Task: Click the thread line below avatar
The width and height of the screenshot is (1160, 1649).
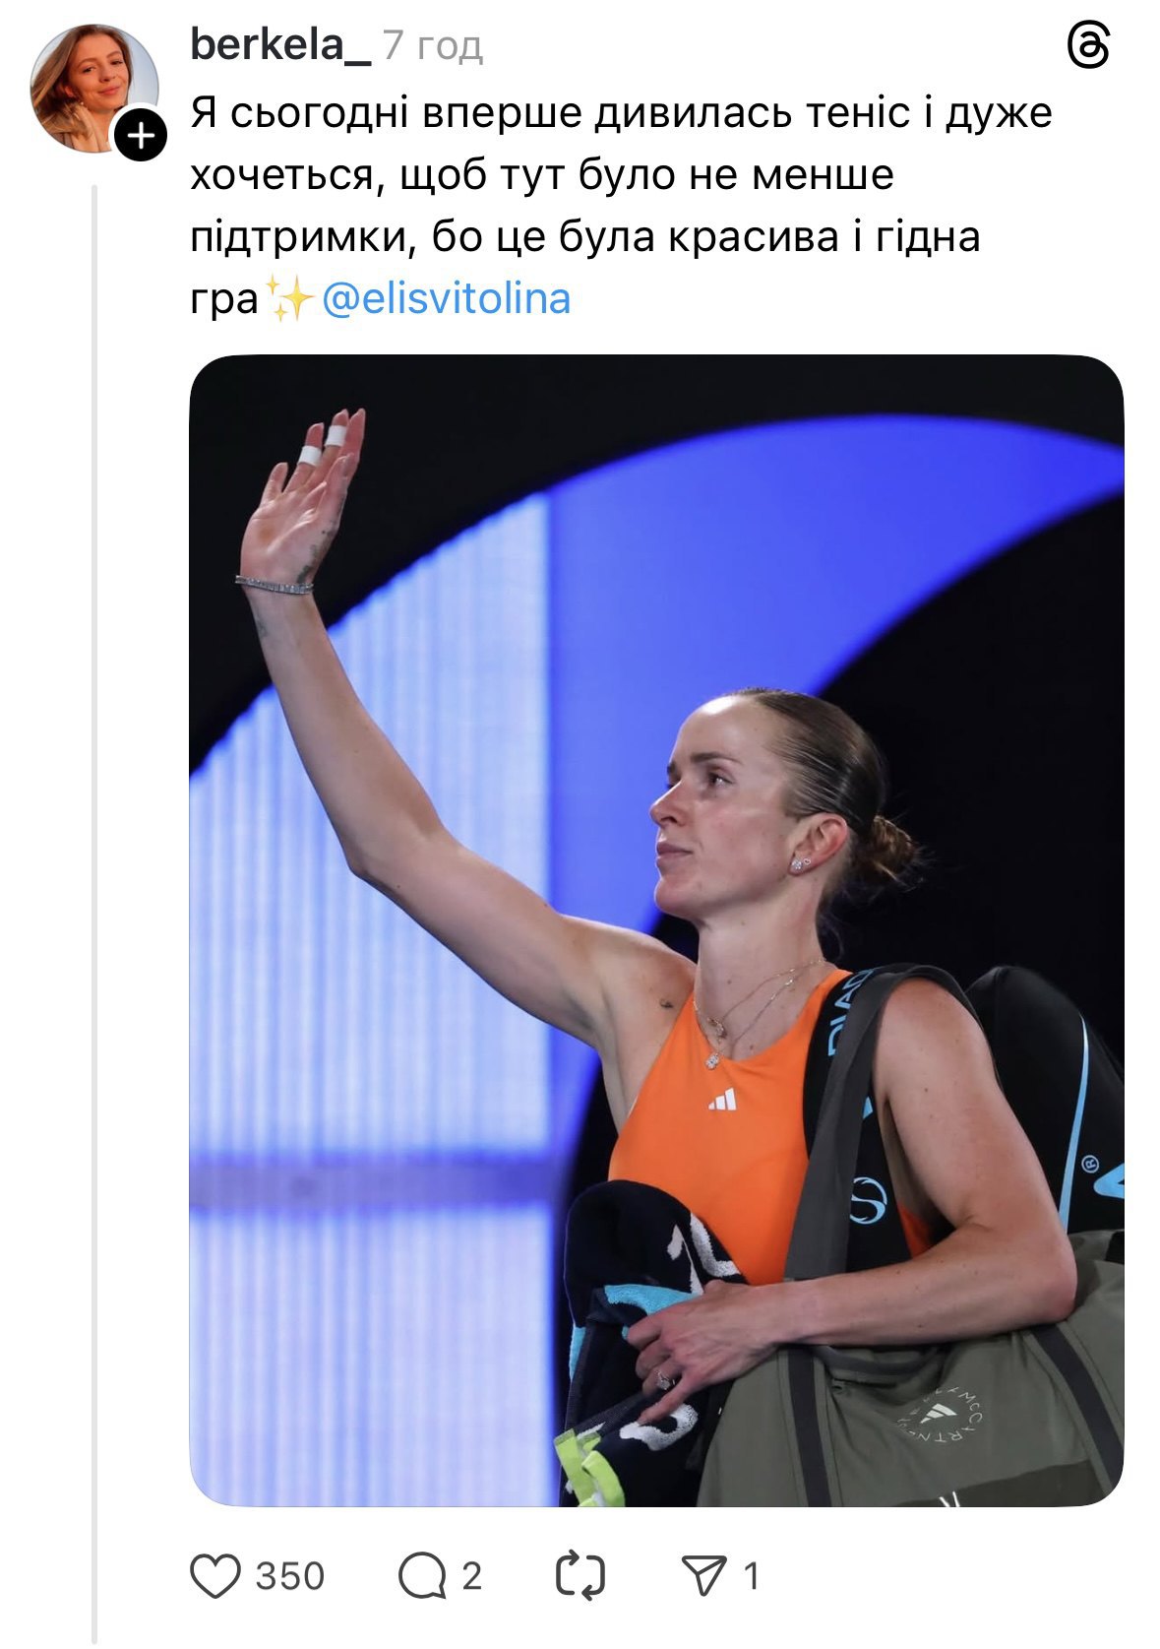Action: (x=95, y=886)
